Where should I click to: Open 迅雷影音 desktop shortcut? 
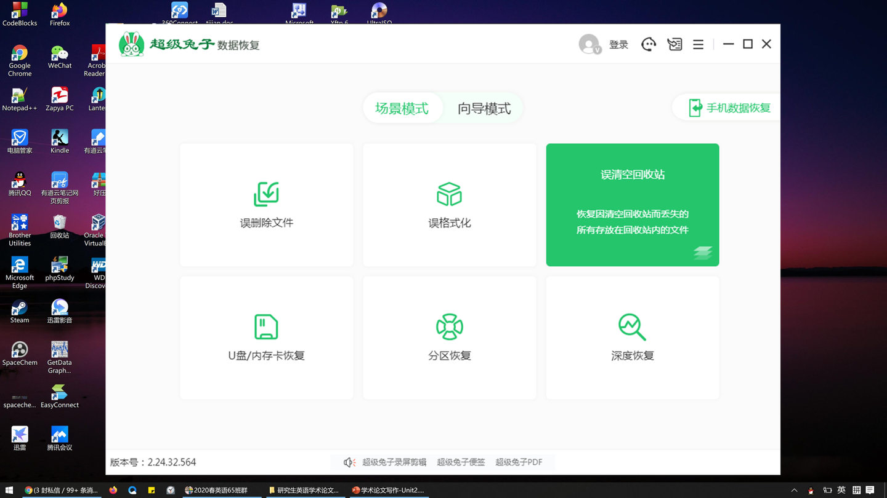pyautogui.click(x=60, y=311)
